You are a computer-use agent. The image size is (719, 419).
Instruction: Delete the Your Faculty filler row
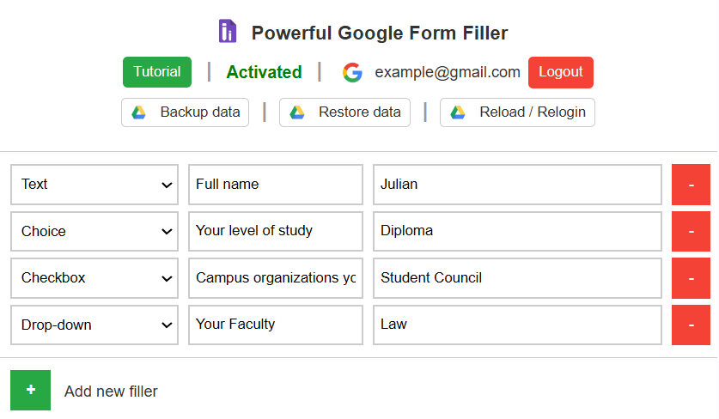(x=691, y=325)
